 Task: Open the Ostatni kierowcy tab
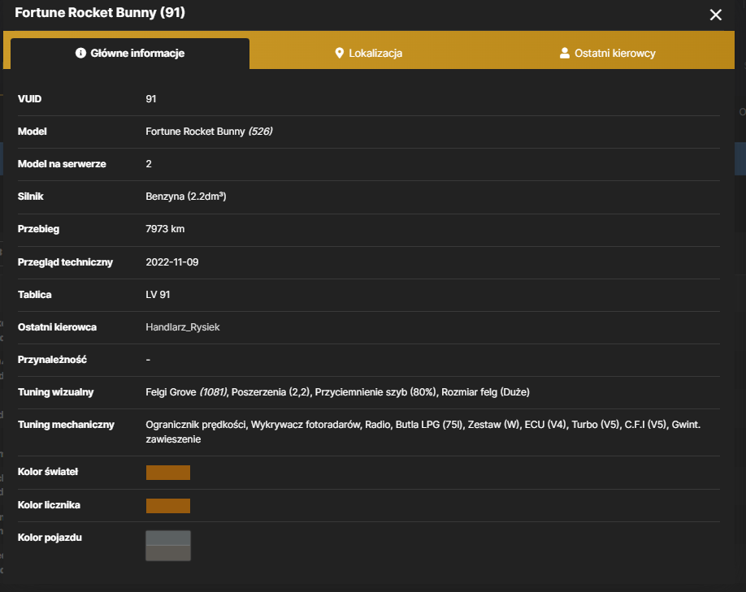(x=608, y=54)
